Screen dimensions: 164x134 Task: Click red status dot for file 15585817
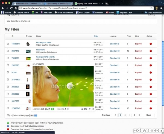coord(151,44)
